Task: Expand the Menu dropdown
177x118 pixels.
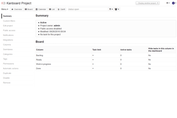Action: 5,9
